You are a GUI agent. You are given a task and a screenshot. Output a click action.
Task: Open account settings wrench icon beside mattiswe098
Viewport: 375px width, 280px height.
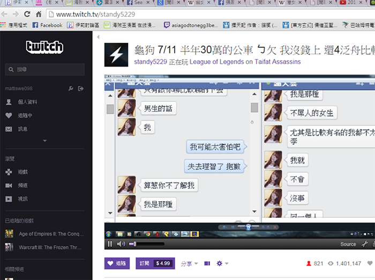pos(71,88)
